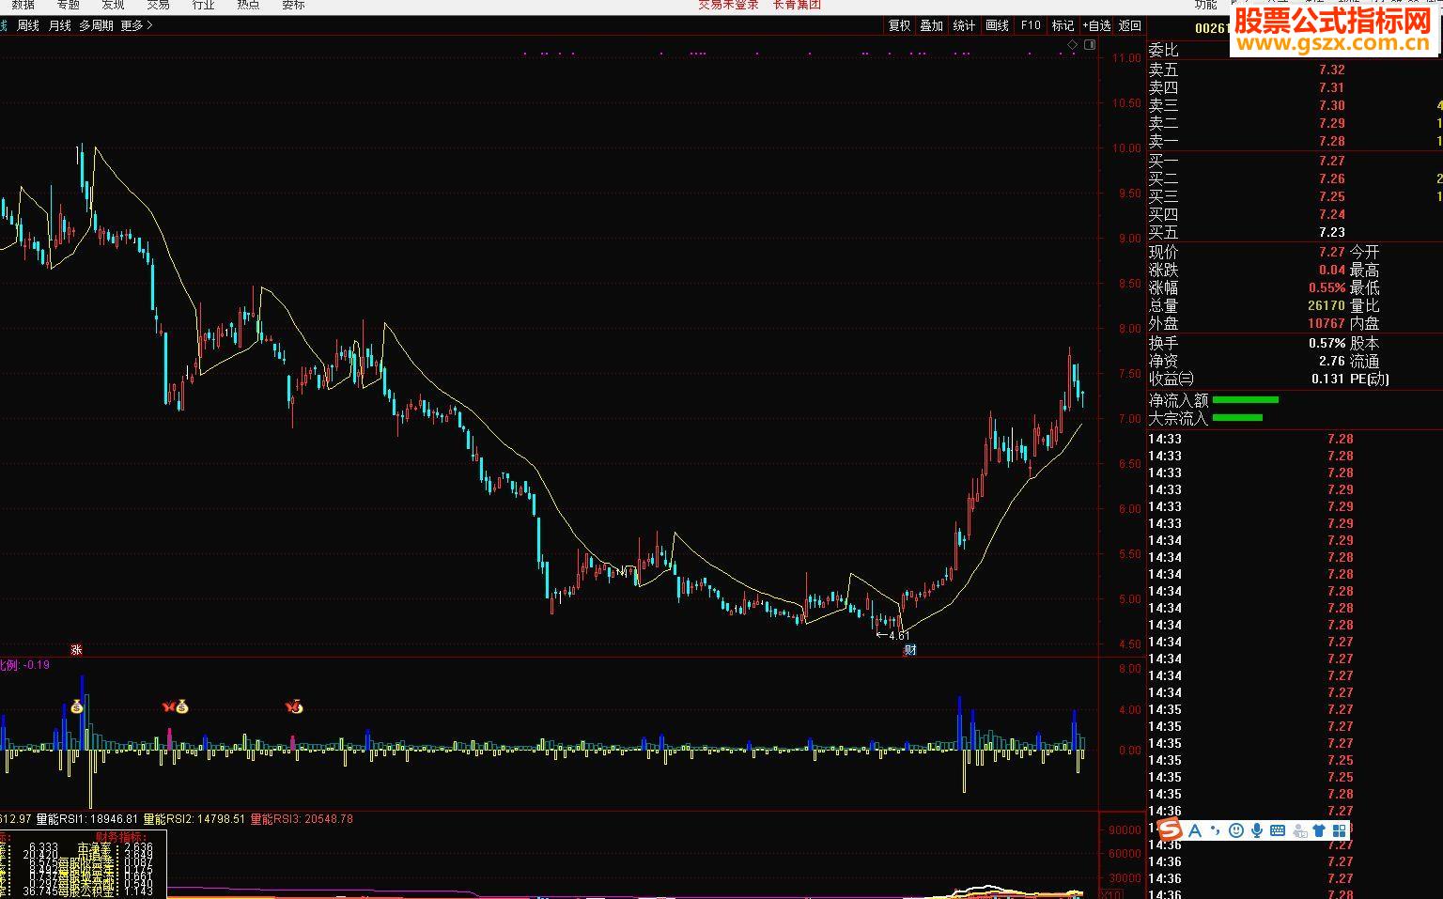Open the 复权 adjustment dropdown

(x=899, y=25)
